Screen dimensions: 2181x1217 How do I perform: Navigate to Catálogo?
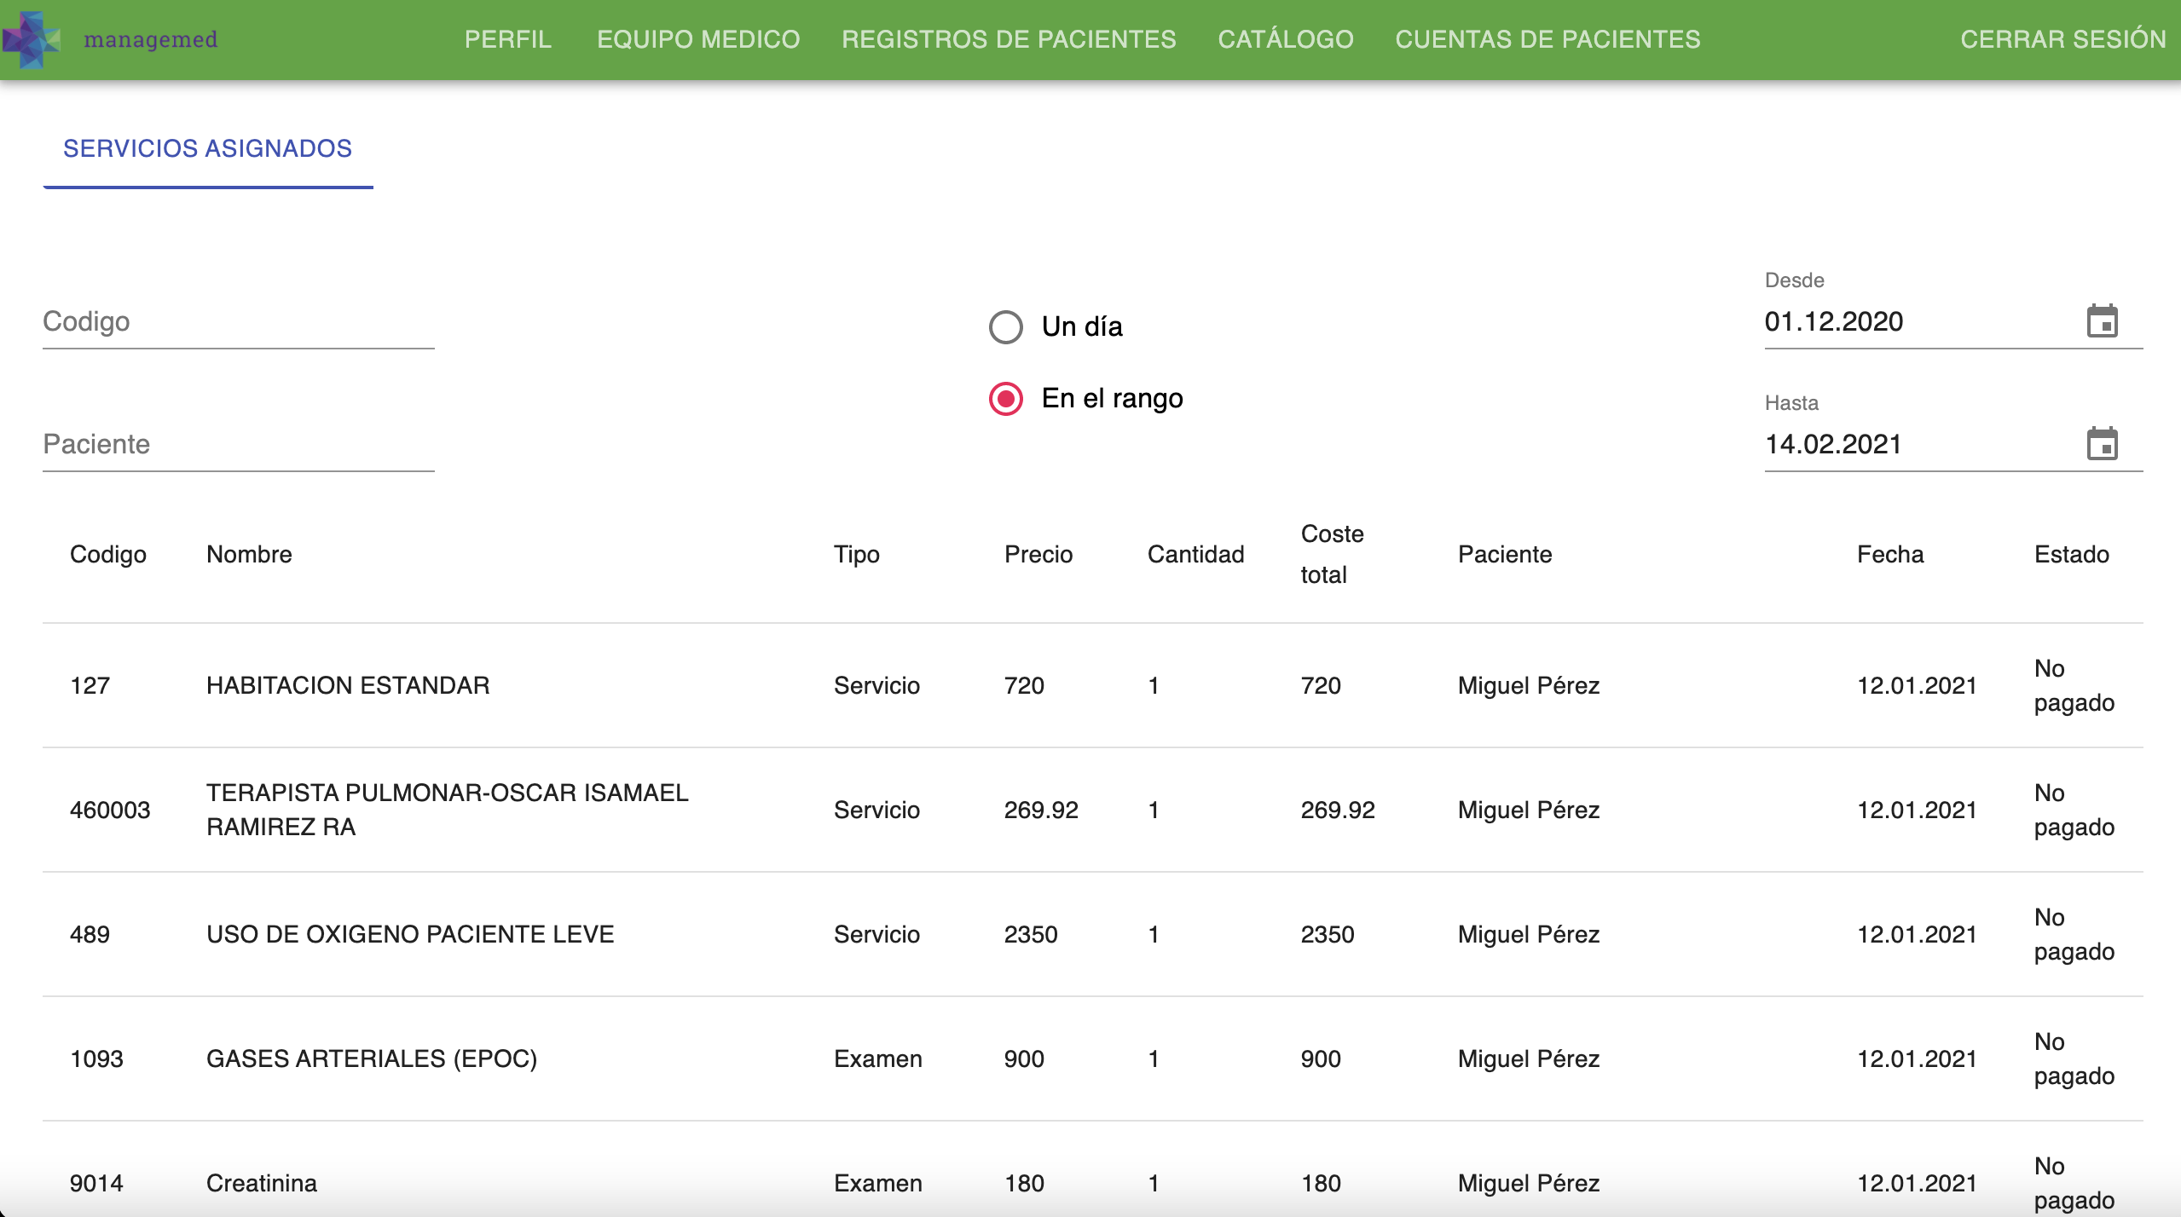click(x=1285, y=39)
